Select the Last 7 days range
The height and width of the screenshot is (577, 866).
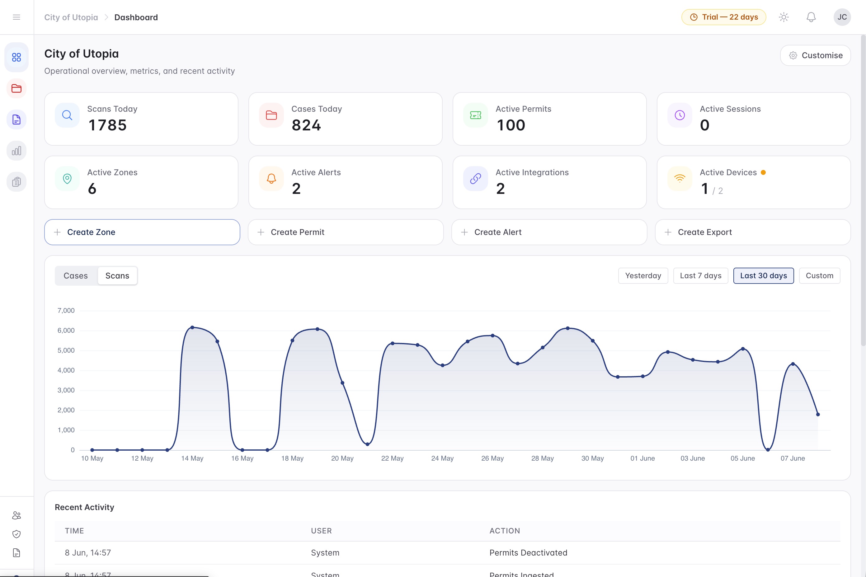point(700,276)
